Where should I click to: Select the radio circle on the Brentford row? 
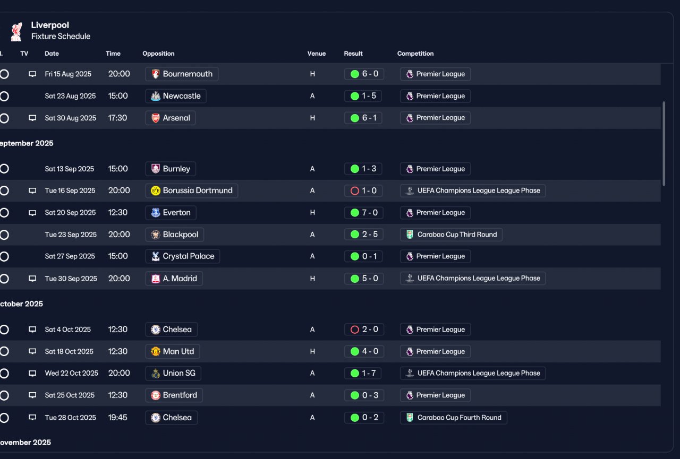4,395
